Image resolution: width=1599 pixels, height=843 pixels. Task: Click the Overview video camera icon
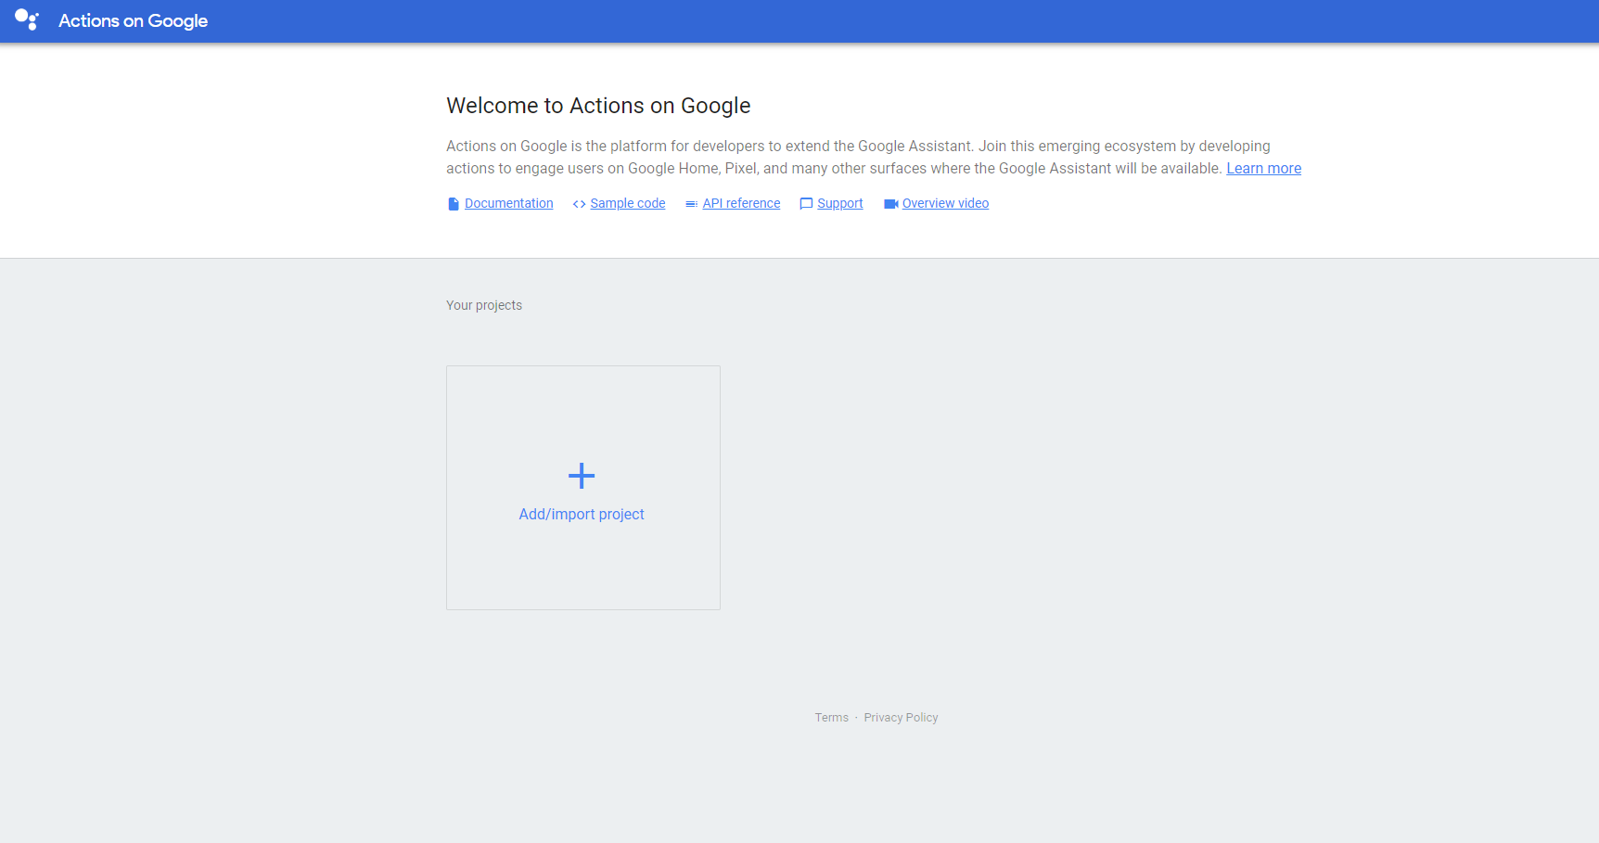click(x=890, y=204)
